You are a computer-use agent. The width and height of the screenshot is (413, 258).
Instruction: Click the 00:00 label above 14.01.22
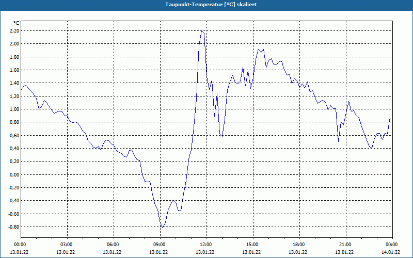(x=392, y=245)
